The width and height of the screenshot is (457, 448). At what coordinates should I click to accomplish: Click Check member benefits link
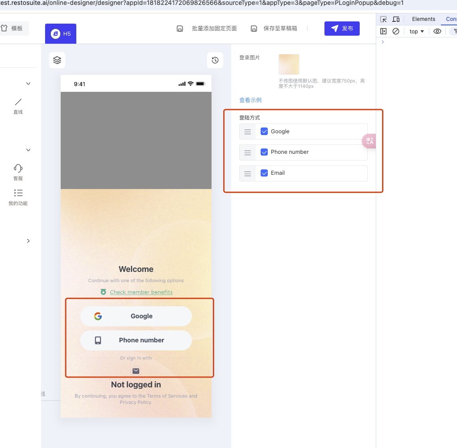click(141, 292)
